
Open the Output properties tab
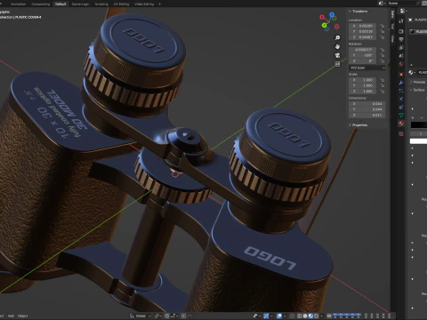click(x=401, y=39)
